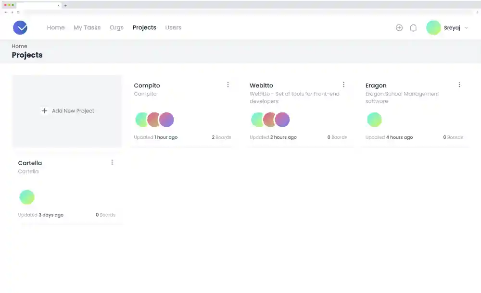Open the notifications bell
481x293 pixels.
(413, 28)
